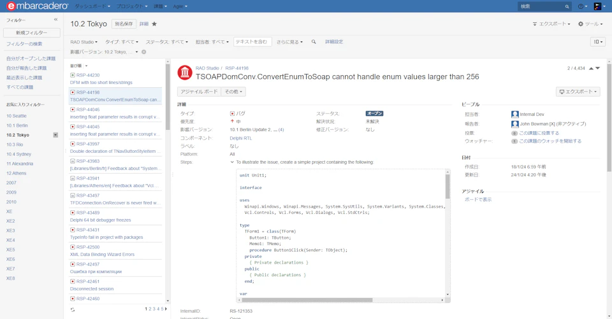Open the RAD Studio project filter dropdown
This screenshot has width=612, height=319.
84,42
